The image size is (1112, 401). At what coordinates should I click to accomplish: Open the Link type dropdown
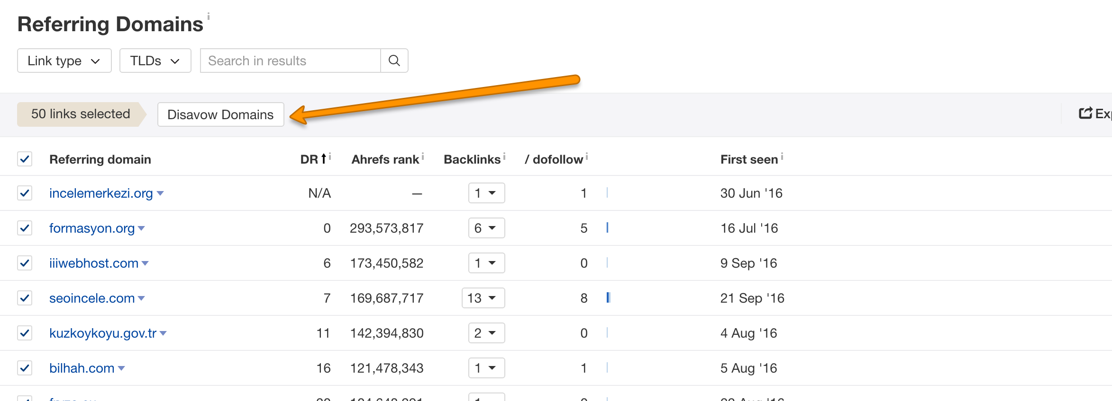click(x=64, y=61)
